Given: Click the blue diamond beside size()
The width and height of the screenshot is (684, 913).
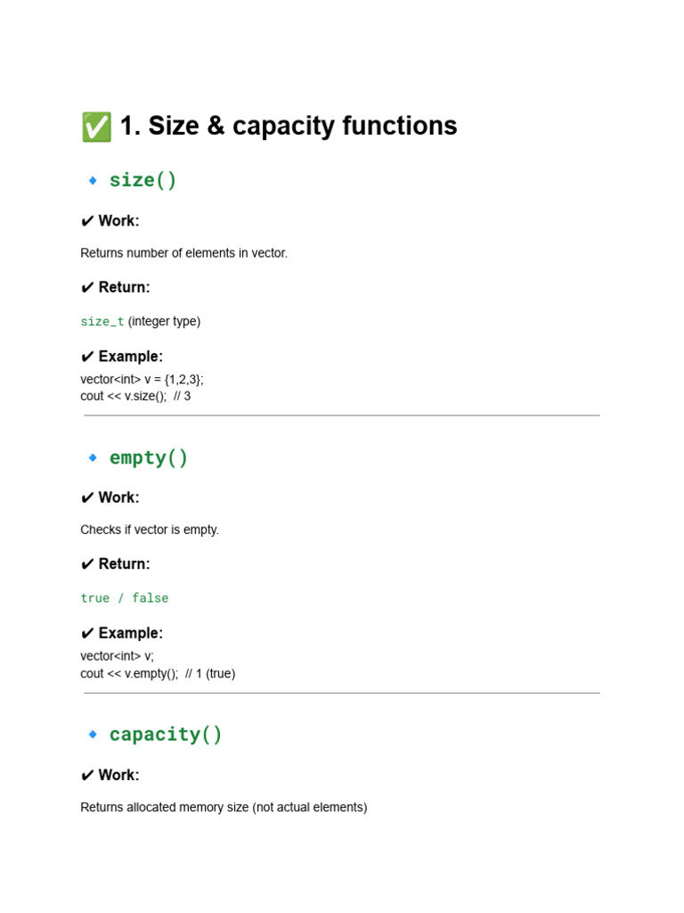Looking at the screenshot, I should [93, 180].
